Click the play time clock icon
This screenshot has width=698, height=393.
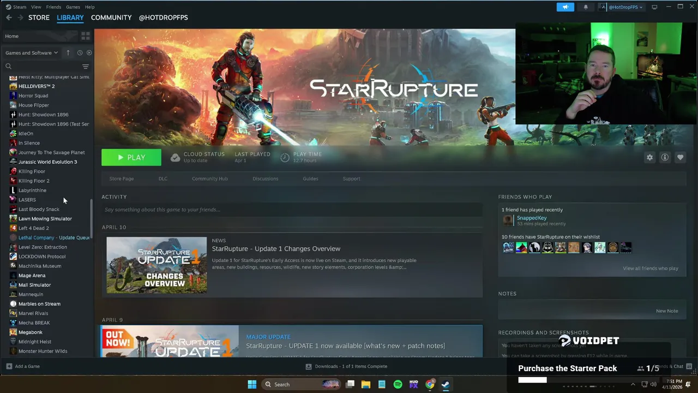(285, 157)
